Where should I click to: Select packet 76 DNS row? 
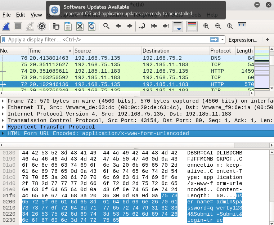[127, 58]
